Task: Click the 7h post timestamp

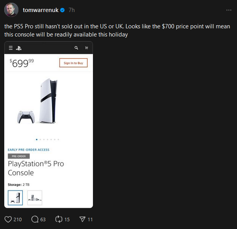Action: tap(72, 10)
